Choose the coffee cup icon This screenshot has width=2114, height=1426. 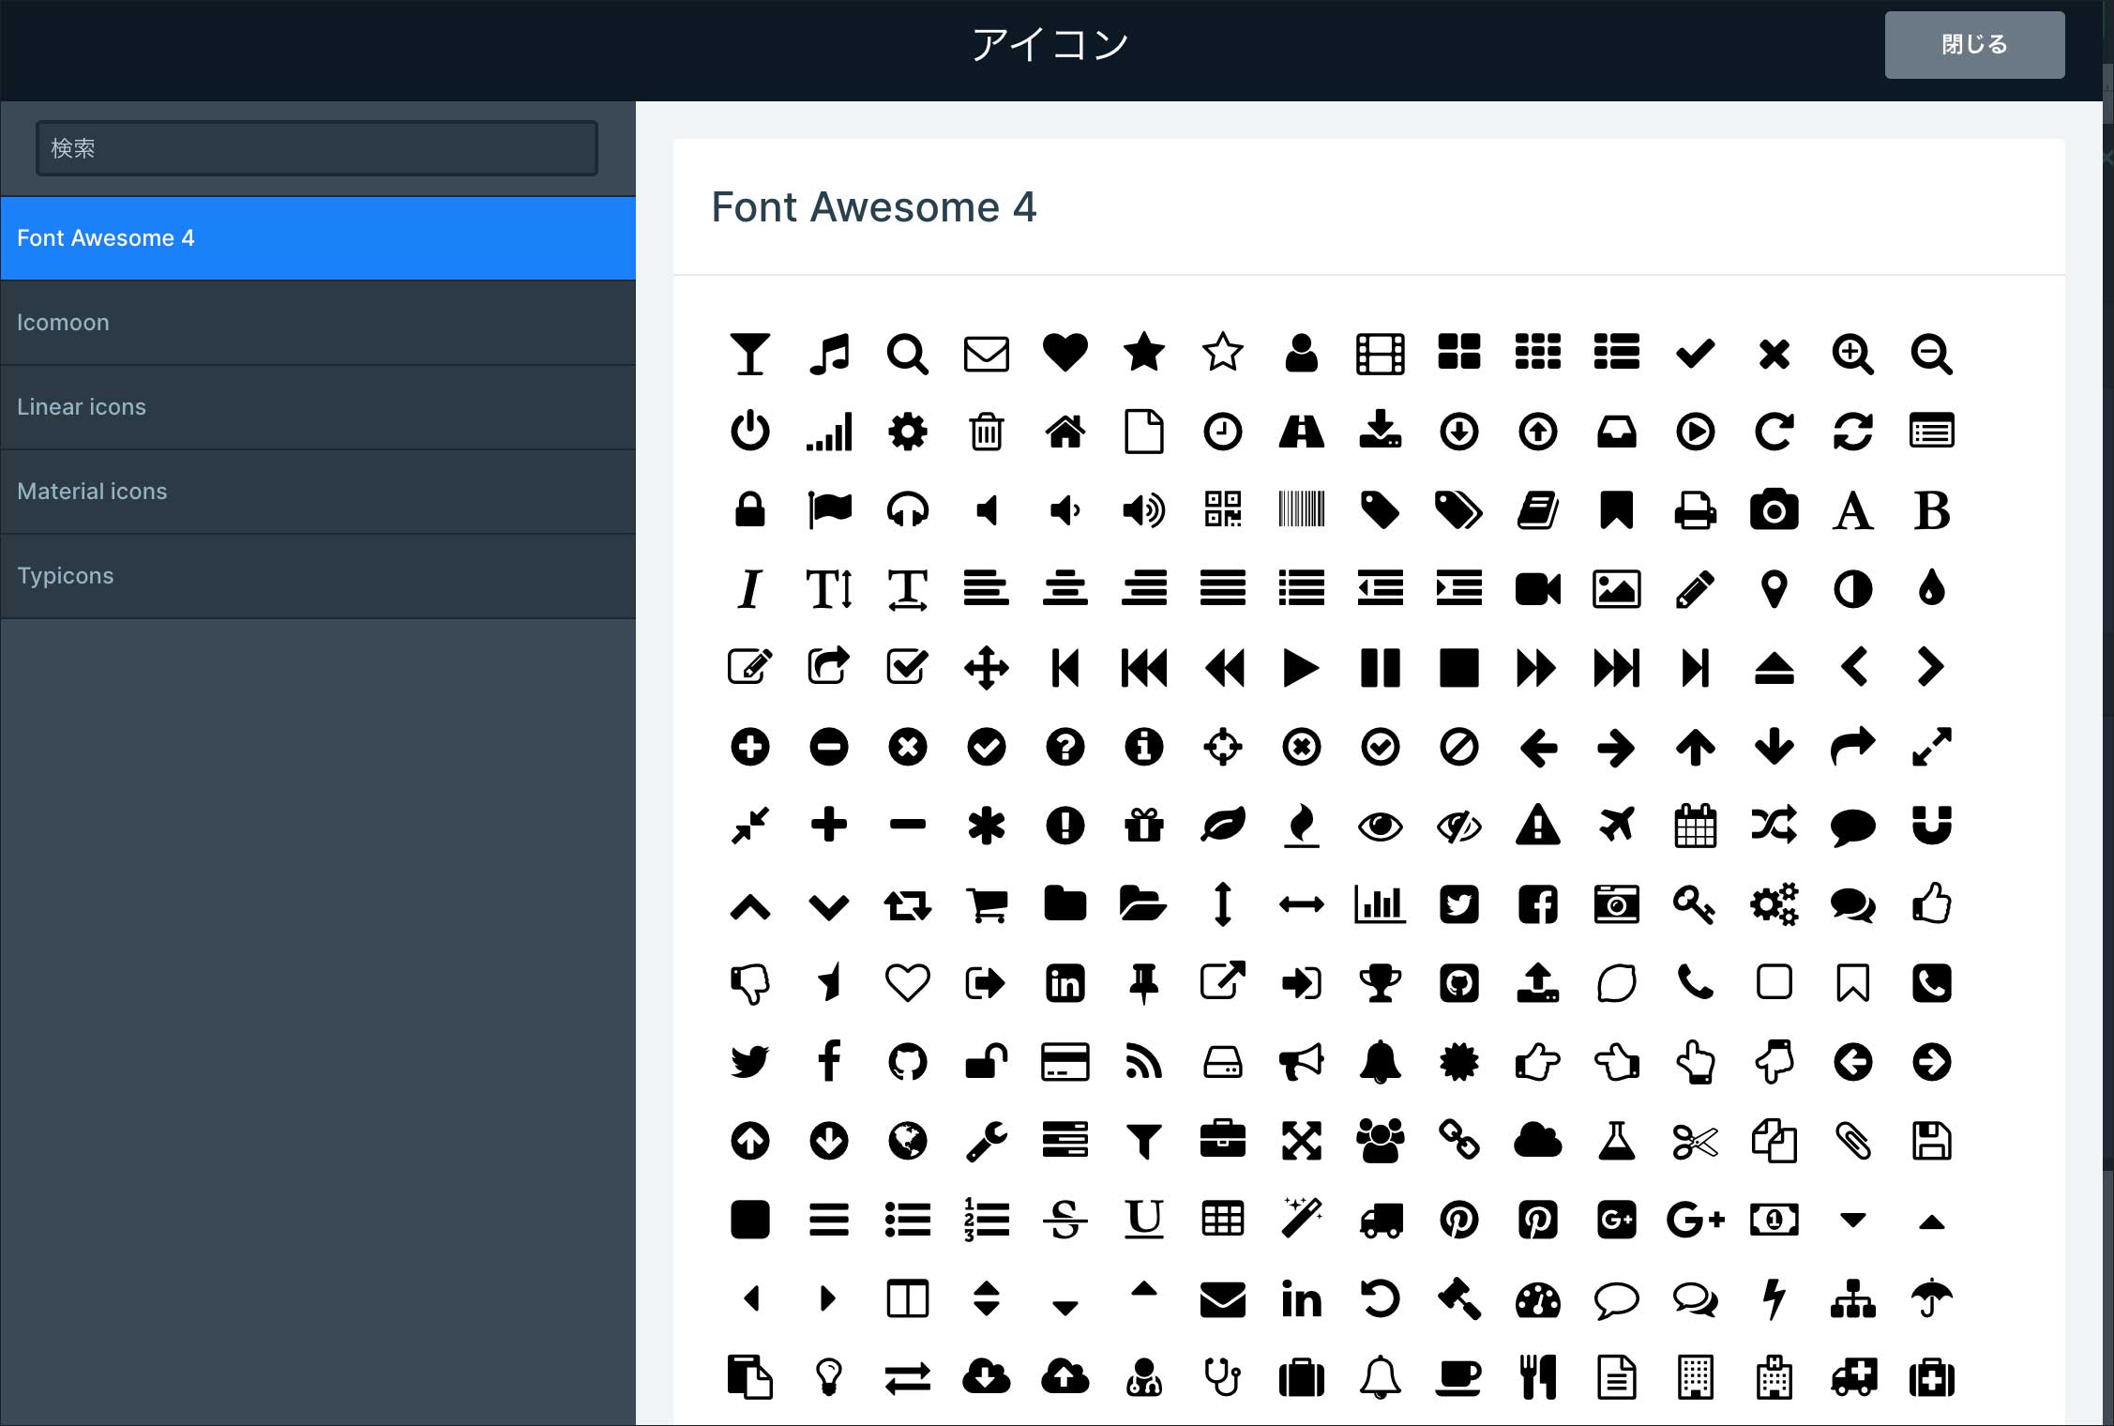tap(1458, 1377)
